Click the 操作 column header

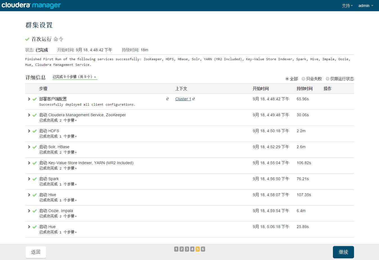(328, 89)
